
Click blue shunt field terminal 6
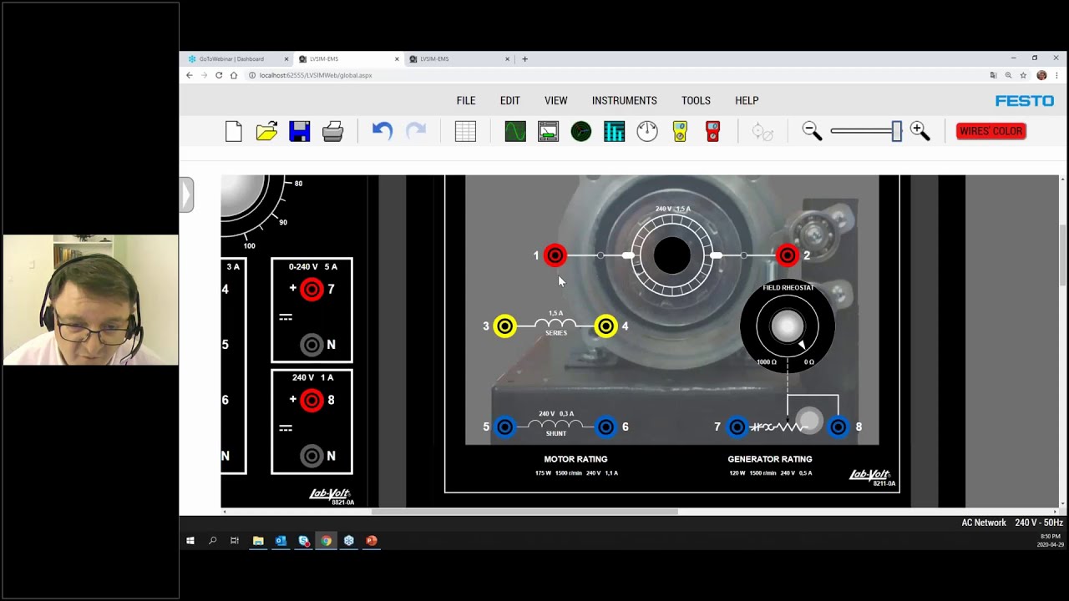point(606,427)
